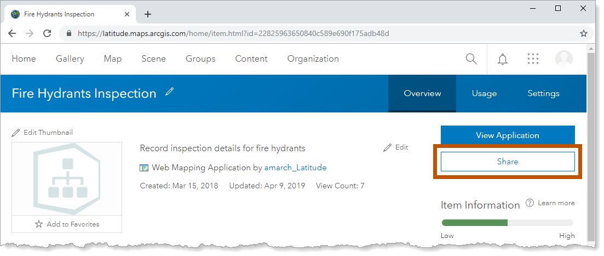Open the user profile avatar
Screen dimensions: 604x256
click(x=563, y=59)
